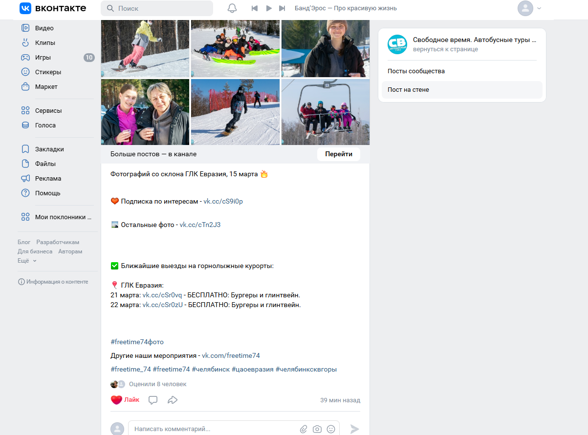Image resolution: width=588 pixels, height=435 pixels.
Task: Skip to next audio track
Action: [x=282, y=8]
